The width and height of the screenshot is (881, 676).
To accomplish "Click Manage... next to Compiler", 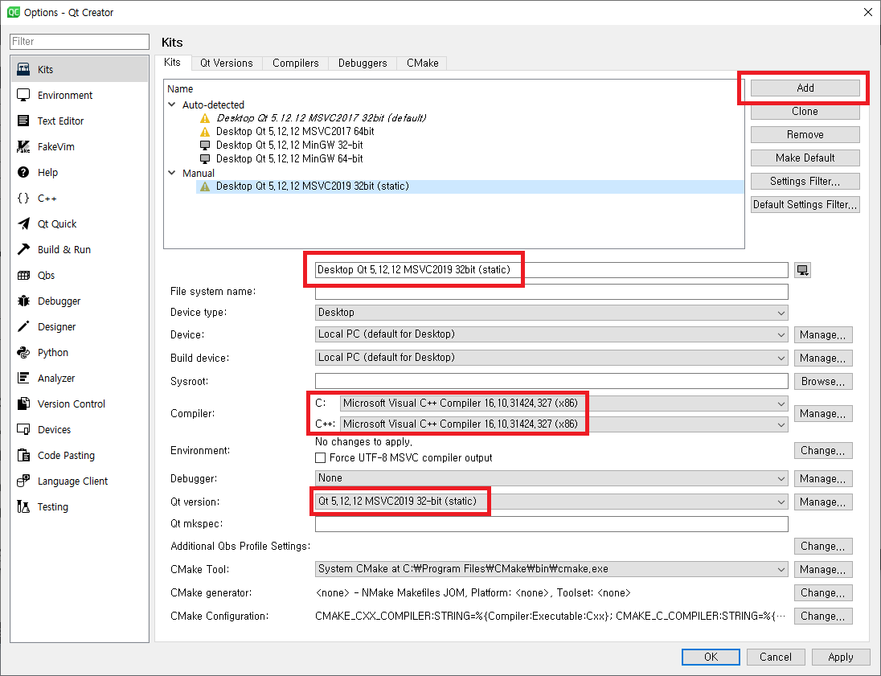I will (x=823, y=414).
